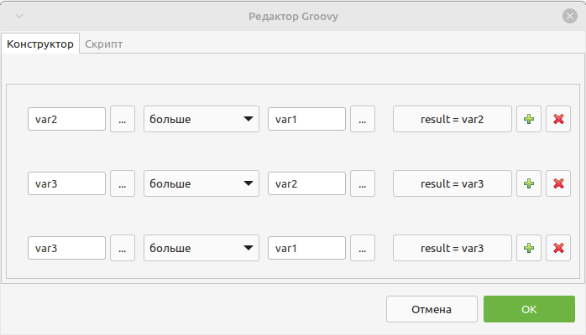The width and height of the screenshot is (586, 335).
Task: Open window menu chevron in title bar
Action: [19, 16]
